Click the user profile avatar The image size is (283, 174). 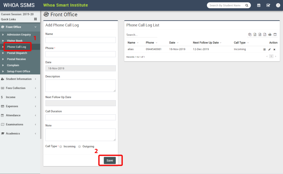coord(278,5)
